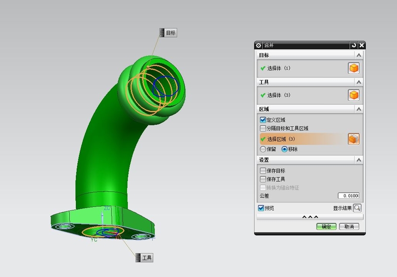This screenshot has width=397, height=277.
Task: Click the 公差 tolerance input field
Action: [x=349, y=196]
